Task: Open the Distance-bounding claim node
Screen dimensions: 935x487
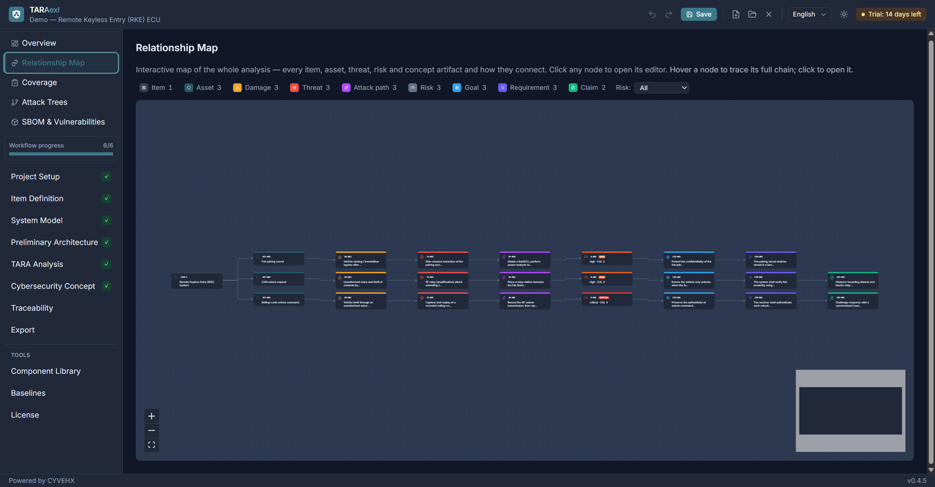Action: tap(853, 281)
